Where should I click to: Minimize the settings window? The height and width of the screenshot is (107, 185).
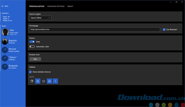[171, 2]
